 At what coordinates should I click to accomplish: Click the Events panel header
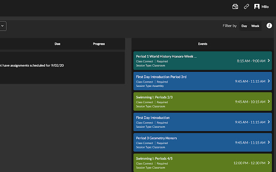tap(203, 44)
